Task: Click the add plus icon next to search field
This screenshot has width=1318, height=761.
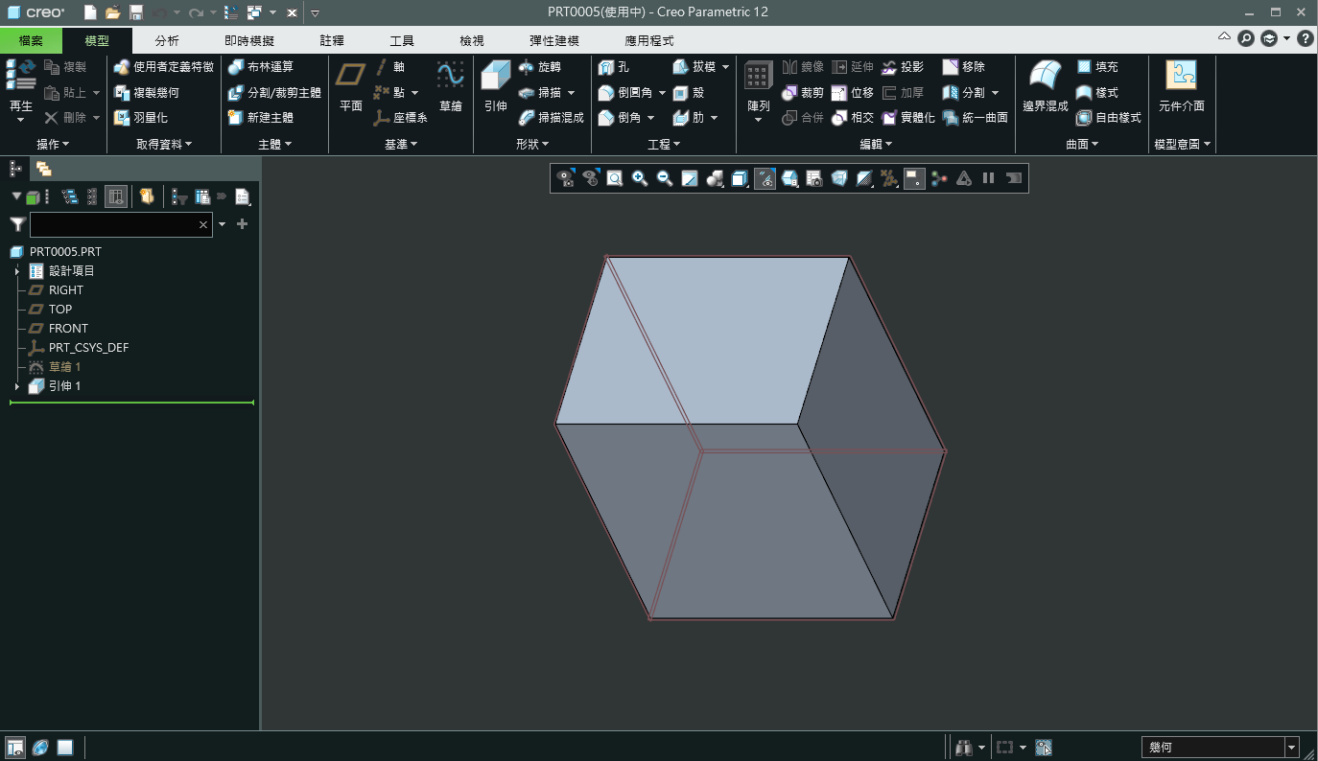Action: [242, 224]
